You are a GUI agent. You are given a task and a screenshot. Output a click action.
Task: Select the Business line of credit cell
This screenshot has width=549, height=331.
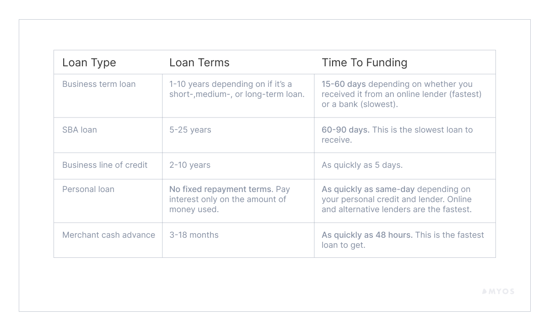105,165
